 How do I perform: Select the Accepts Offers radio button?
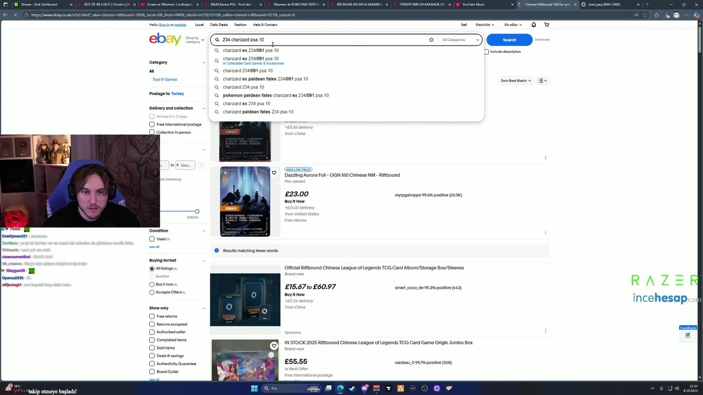pyautogui.click(x=152, y=292)
